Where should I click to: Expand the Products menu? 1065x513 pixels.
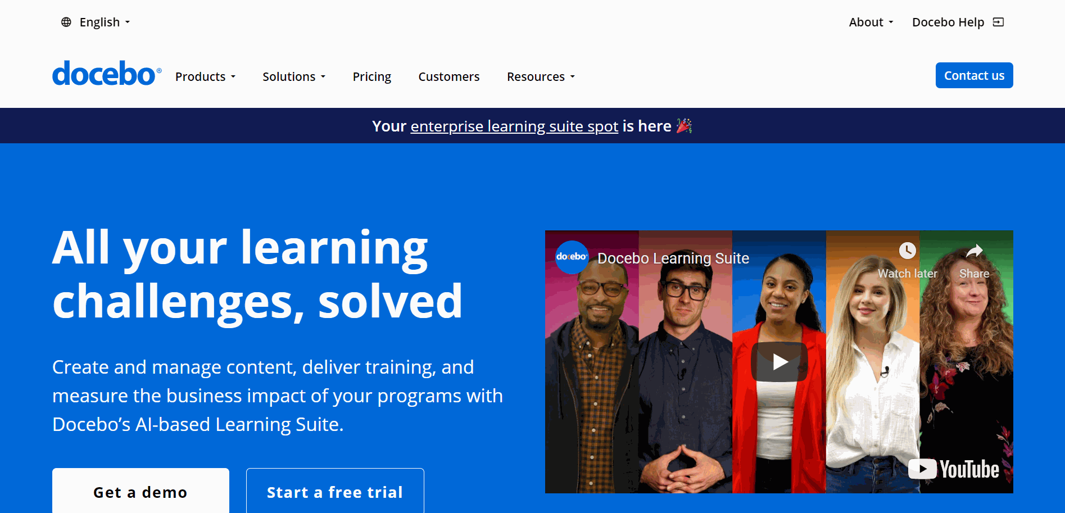click(x=205, y=76)
